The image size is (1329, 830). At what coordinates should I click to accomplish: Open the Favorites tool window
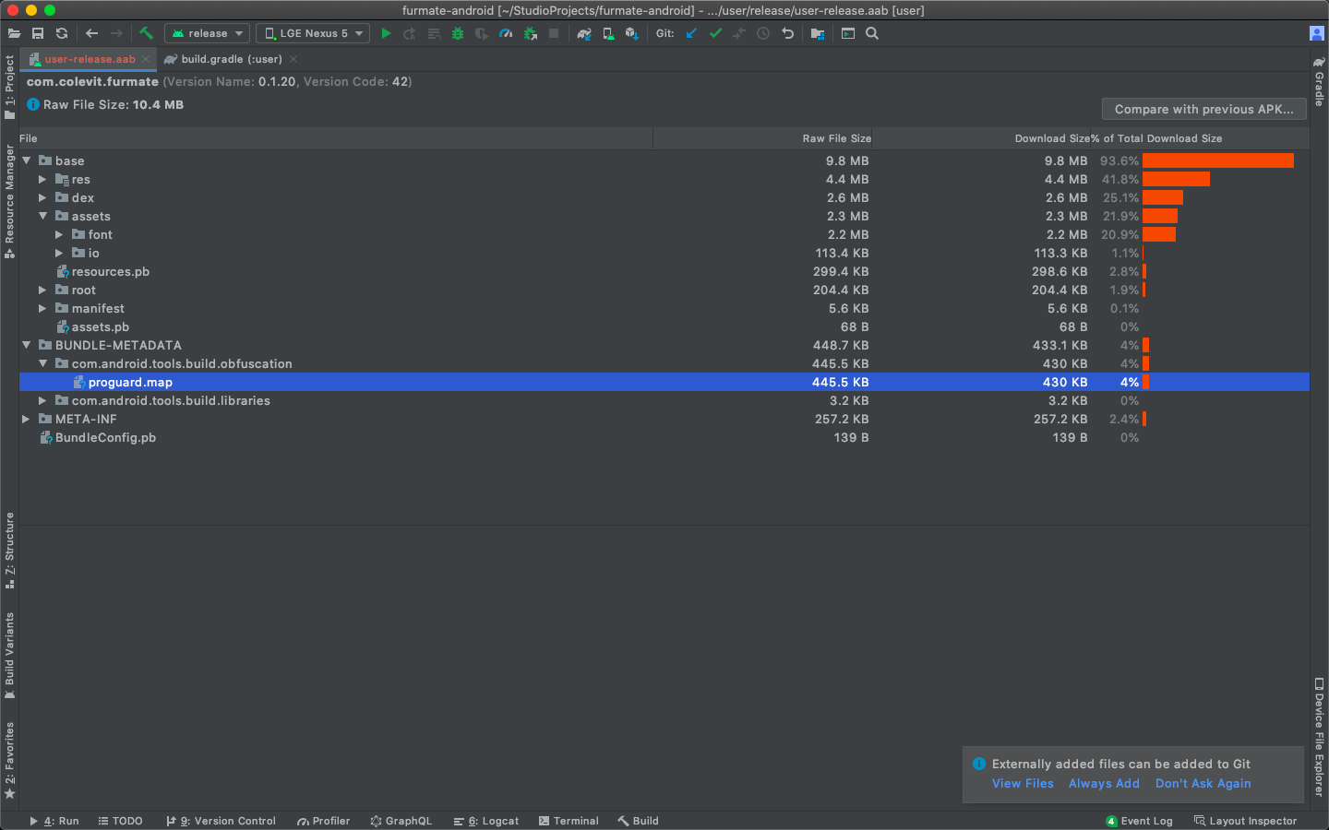9,760
